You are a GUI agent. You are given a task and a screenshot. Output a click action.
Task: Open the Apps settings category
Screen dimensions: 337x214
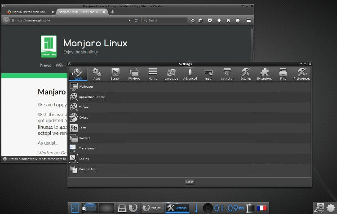pos(97,74)
